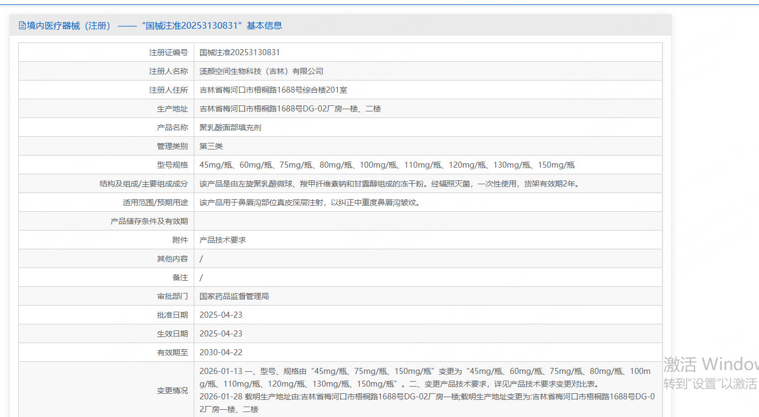Select the 2026-01-28 production address change text
This screenshot has height=417, width=759.
(427, 403)
